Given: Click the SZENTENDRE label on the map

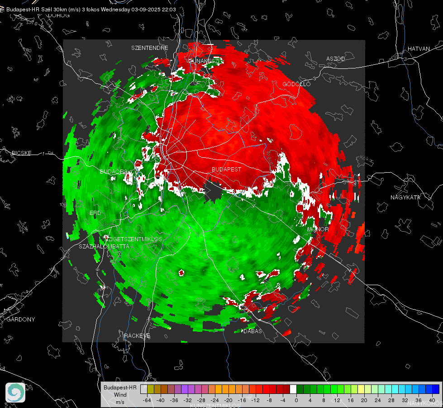Looking at the screenshot, I should [x=150, y=48].
